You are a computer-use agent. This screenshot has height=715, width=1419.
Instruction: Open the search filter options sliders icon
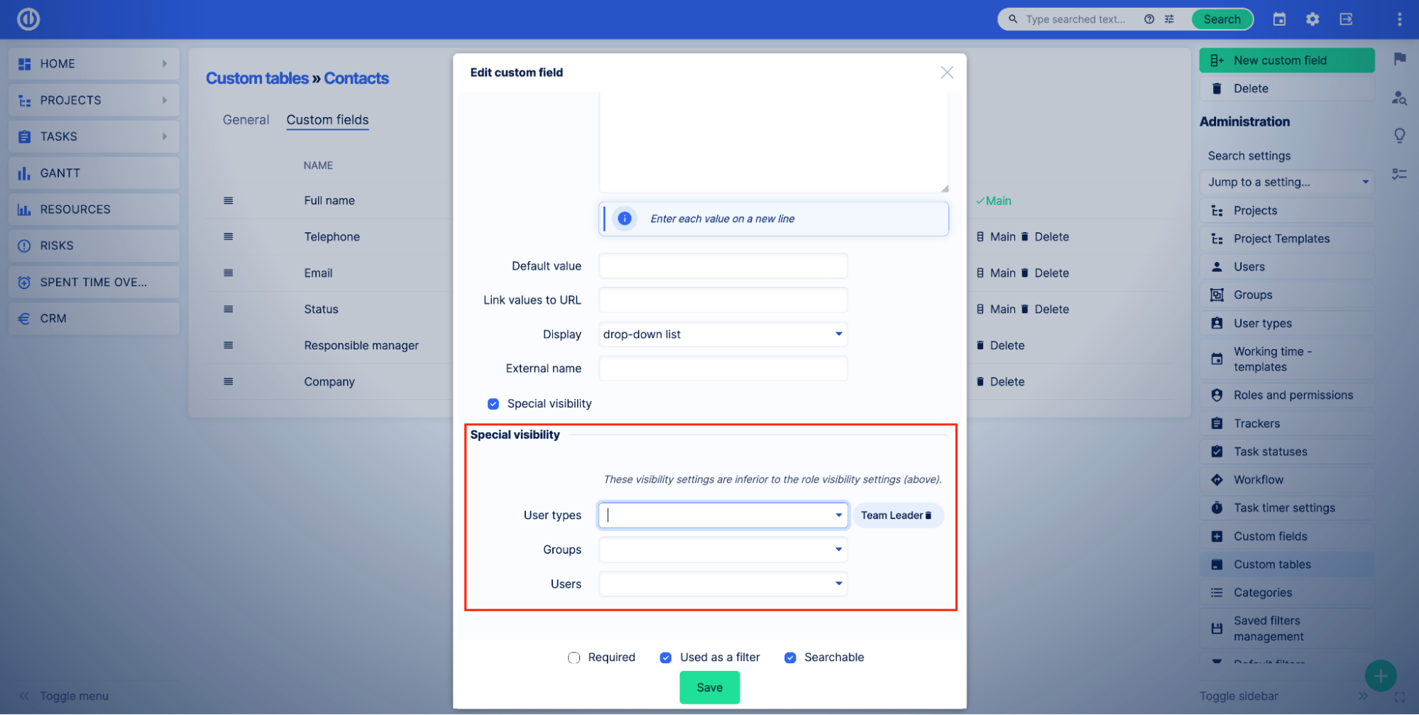(x=1170, y=19)
